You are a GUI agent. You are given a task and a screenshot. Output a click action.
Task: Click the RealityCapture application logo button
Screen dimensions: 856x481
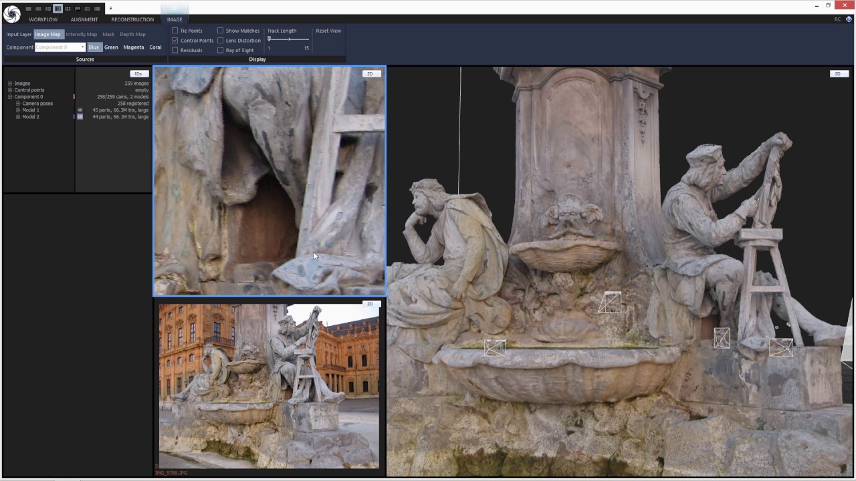12,13
